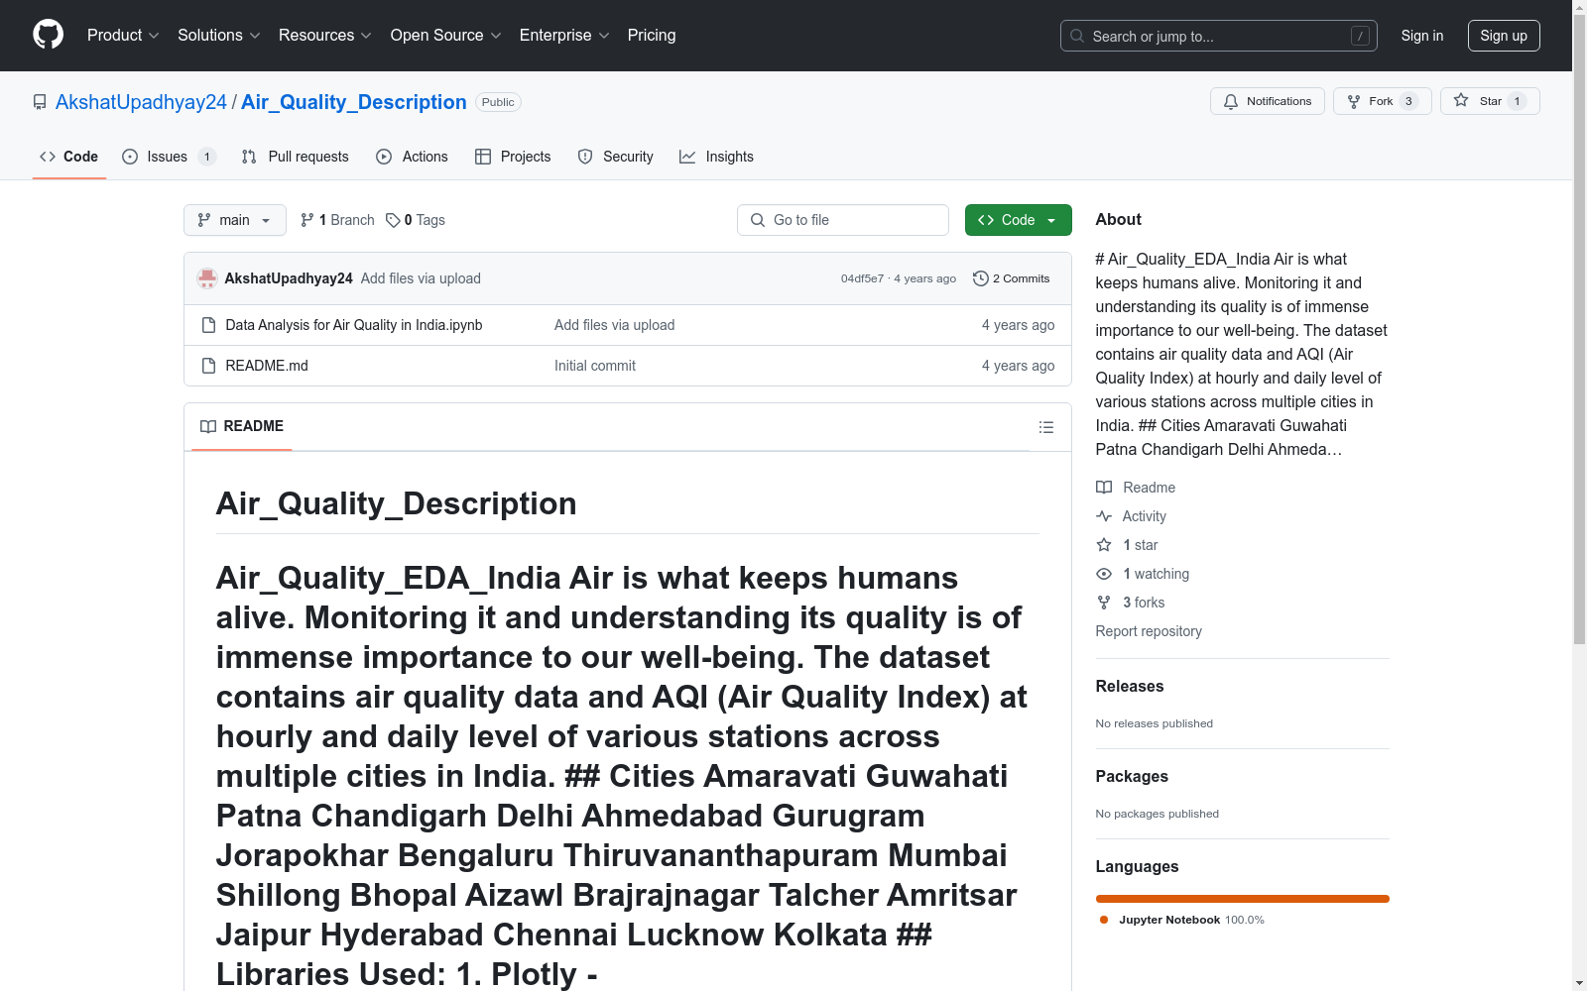Screen dimensions: 1587x991
Task: Open the Security tab
Action: click(x=616, y=157)
